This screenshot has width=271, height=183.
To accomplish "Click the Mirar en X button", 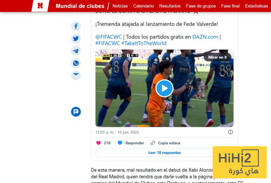I will click(217, 57).
